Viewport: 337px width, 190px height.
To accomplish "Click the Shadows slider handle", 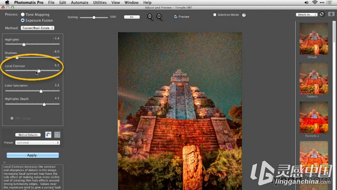I will pos(17,57).
